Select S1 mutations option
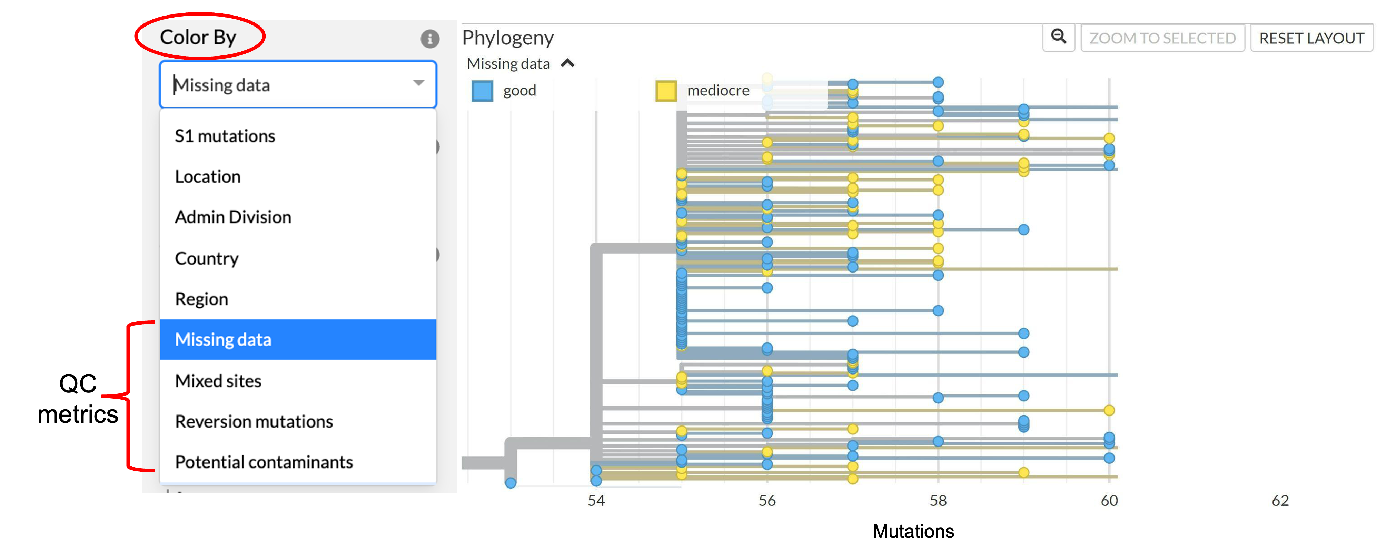The width and height of the screenshot is (1377, 554). 225,136
